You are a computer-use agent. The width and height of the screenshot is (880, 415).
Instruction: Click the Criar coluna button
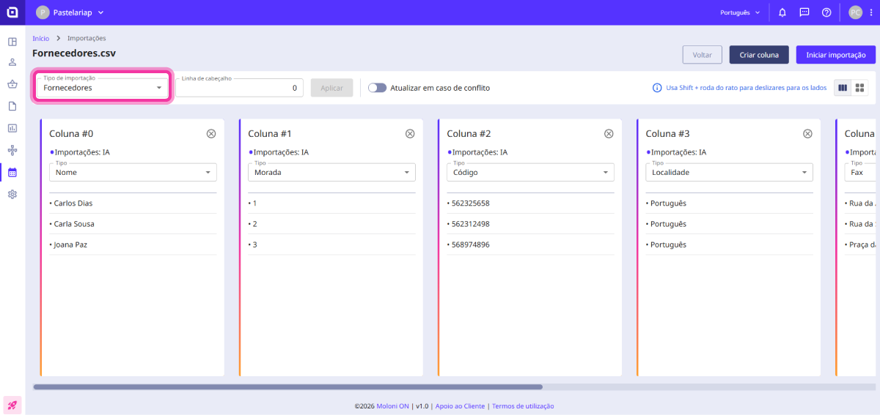pyautogui.click(x=759, y=55)
